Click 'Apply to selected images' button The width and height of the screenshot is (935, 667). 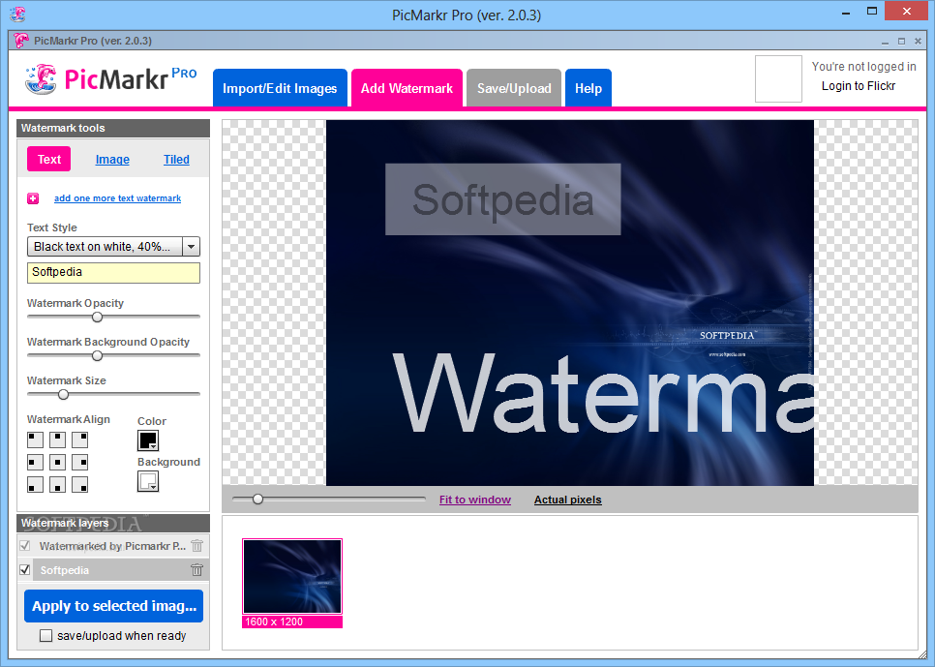(114, 606)
